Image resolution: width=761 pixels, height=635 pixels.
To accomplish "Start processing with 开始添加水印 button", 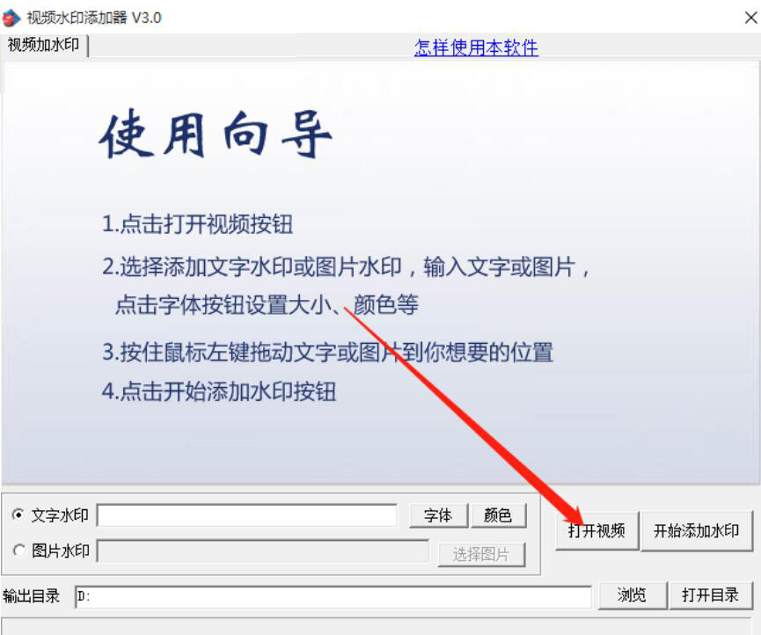I will click(697, 530).
